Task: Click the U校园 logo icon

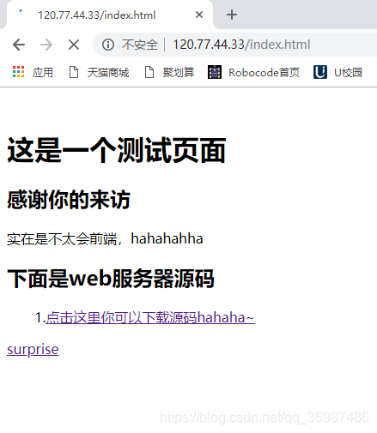Action: point(320,72)
